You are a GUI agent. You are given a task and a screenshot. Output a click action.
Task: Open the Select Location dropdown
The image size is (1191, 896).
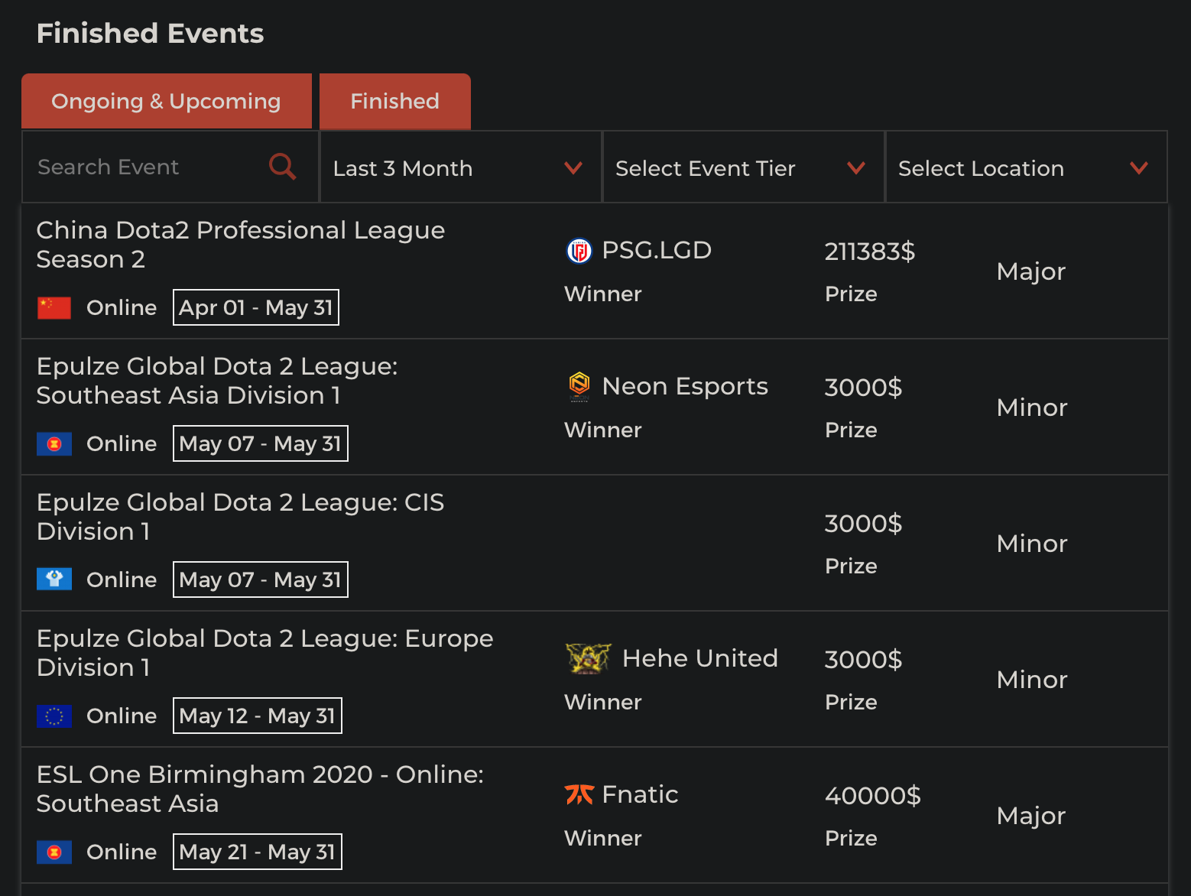(1025, 167)
